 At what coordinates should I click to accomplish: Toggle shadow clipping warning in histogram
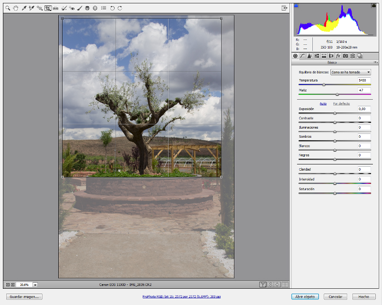coord(296,6)
